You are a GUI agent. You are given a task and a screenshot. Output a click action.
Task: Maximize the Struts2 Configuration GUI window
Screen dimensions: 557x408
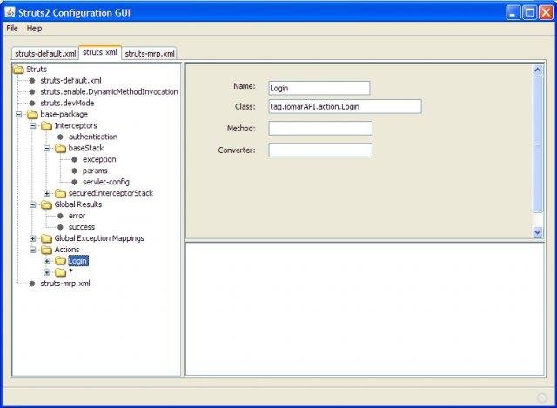pos(530,13)
